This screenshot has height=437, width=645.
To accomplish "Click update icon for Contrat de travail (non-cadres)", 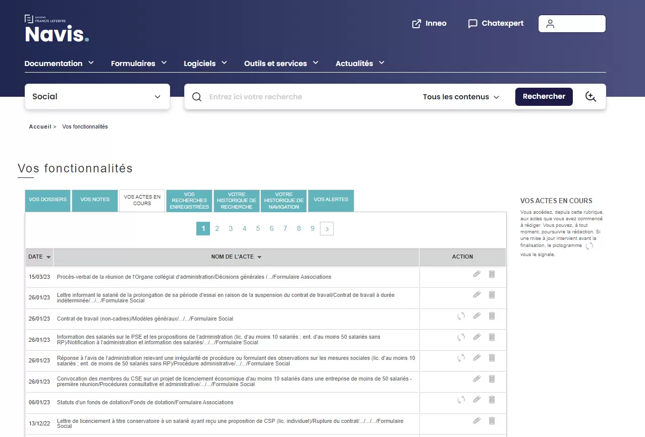I will [461, 316].
